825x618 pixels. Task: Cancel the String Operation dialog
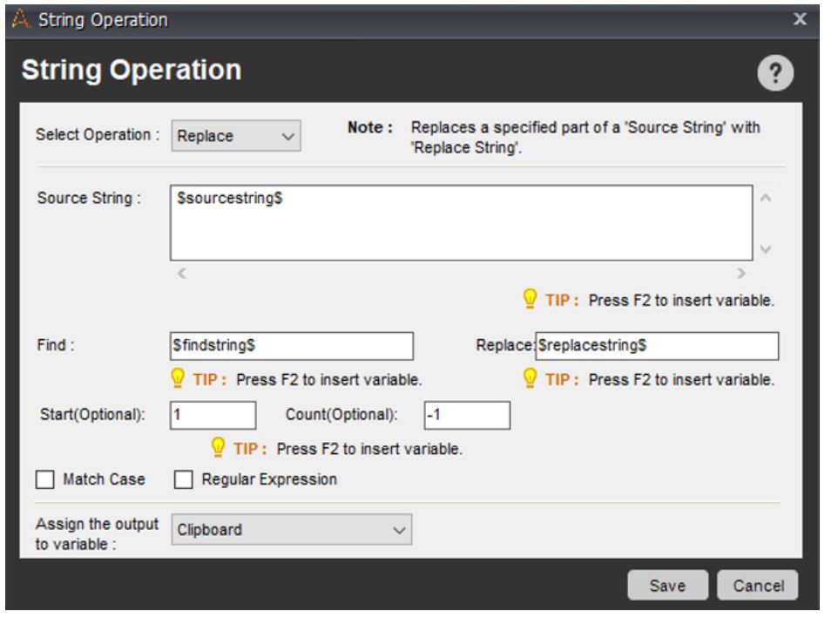(x=757, y=586)
